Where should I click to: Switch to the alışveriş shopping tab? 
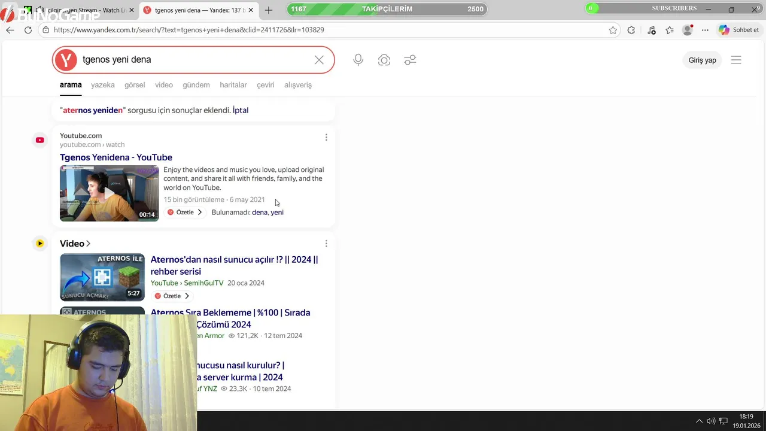coord(298,85)
